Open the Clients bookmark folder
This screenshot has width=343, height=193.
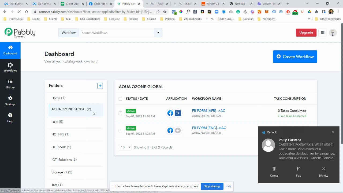coord(50,19)
